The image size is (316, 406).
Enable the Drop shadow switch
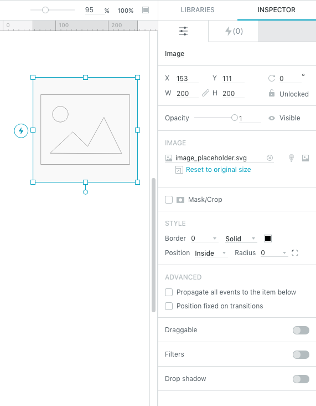(301, 379)
